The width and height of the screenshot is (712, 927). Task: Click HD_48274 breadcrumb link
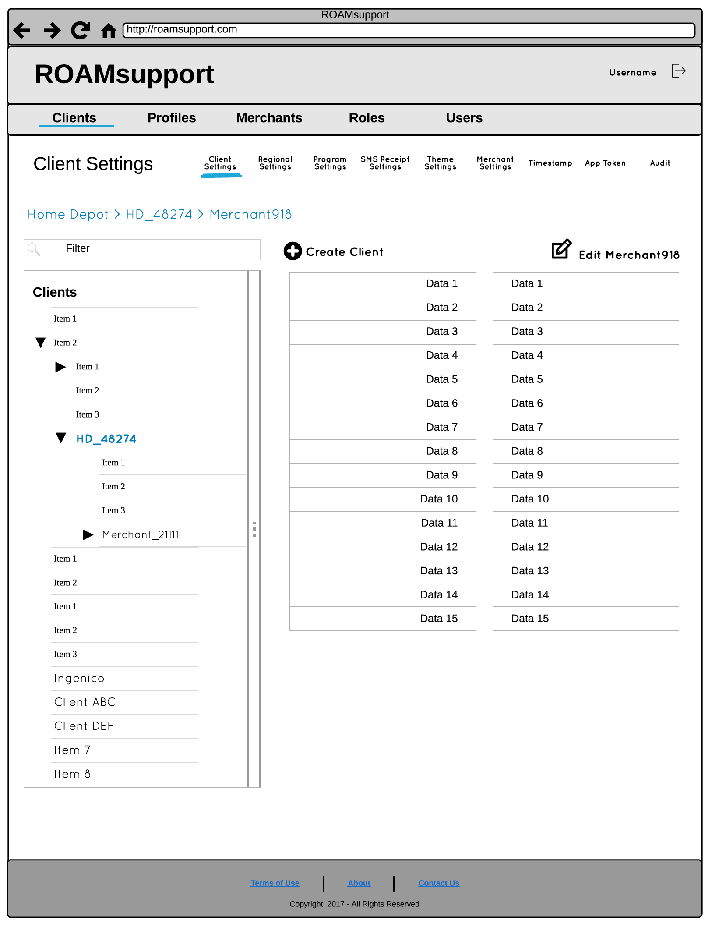click(159, 214)
